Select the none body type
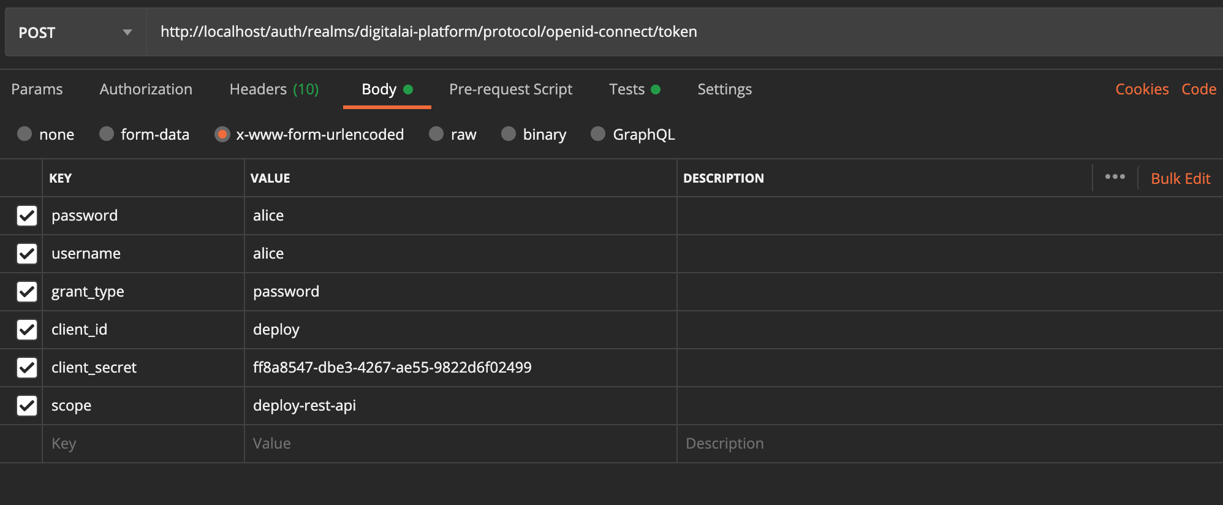This screenshot has width=1223, height=505. (x=25, y=134)
